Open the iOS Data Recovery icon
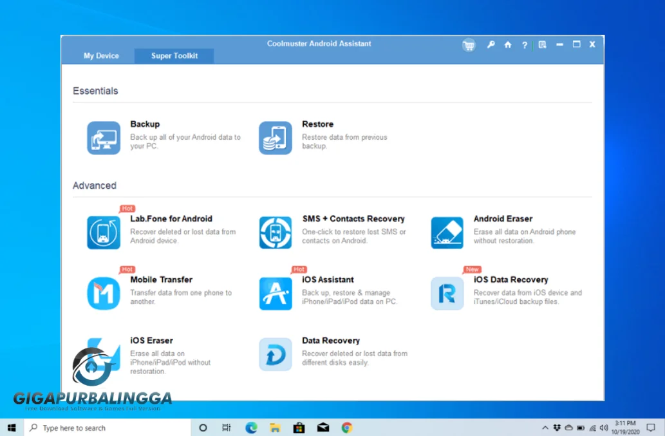 447,294
